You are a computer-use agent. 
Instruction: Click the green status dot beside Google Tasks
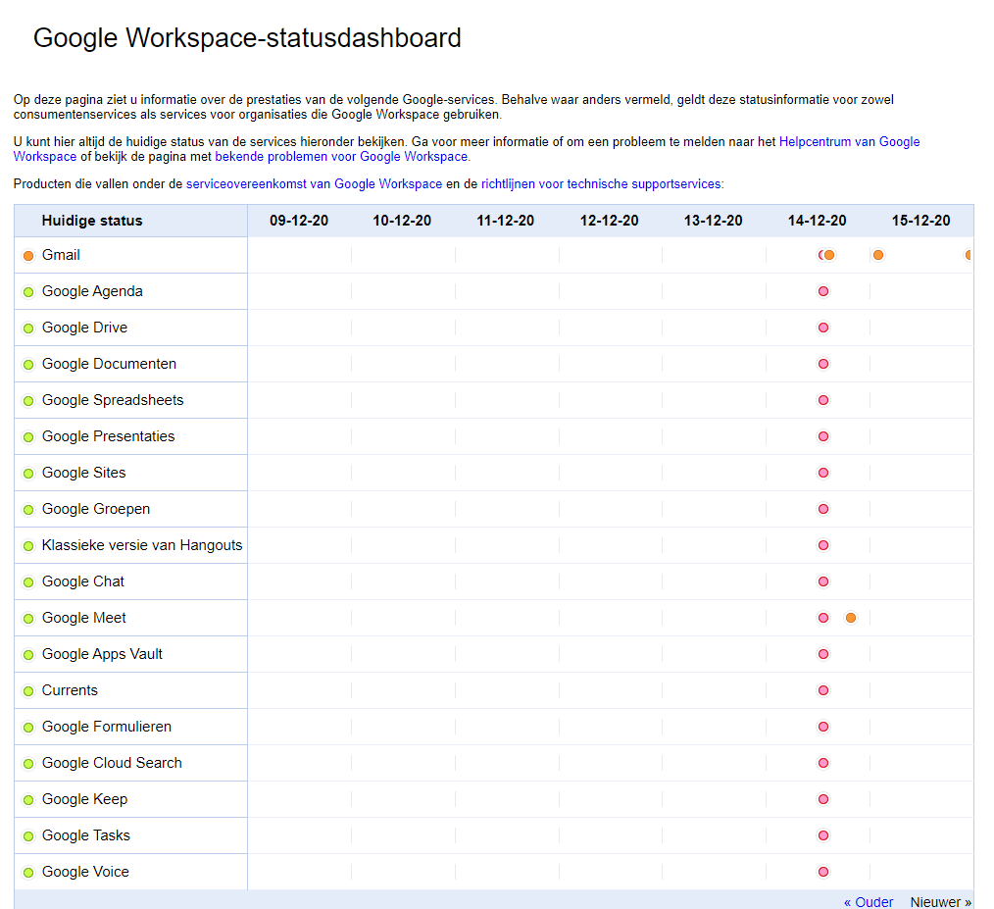[28, 836]
